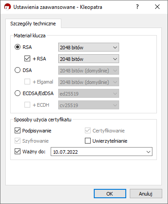Confirm settings with the OK button
Screen dimensions: 168x204
pos(110,194)
